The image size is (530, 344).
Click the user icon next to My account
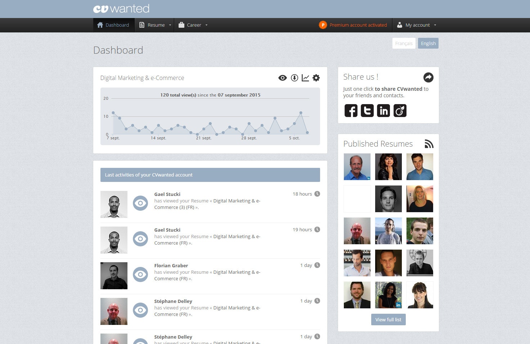[x=400, y=25]
